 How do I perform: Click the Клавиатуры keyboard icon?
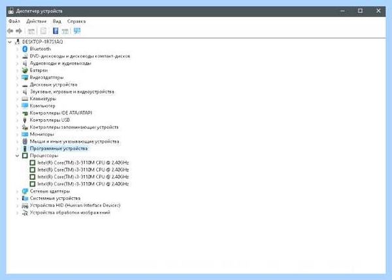click(x=25, y=98)
